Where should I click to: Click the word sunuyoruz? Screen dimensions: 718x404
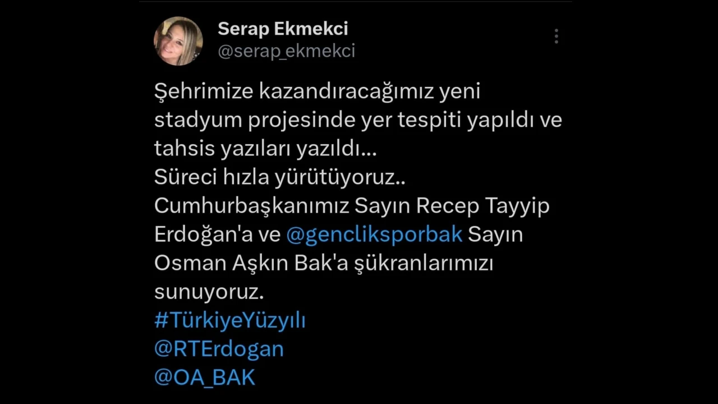[209, 292]
